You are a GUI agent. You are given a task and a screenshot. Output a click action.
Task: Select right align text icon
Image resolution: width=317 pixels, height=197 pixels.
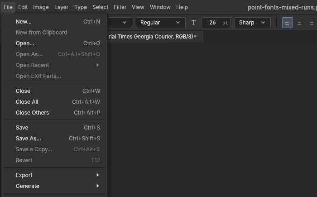coord(311,23)
